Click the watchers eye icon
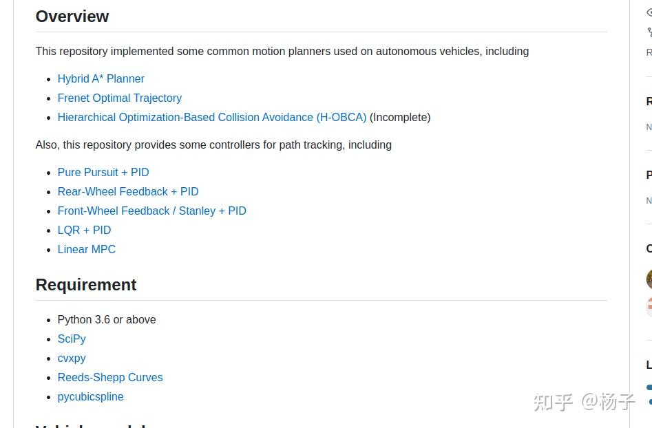 click(x=649, y=12)
